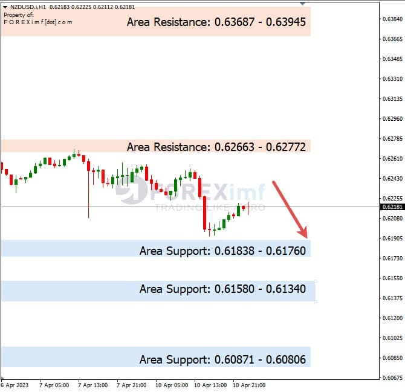The image size is (405, 392).
Task: Click the 0.61550 price scale value
Action: (x=392, y=278)
